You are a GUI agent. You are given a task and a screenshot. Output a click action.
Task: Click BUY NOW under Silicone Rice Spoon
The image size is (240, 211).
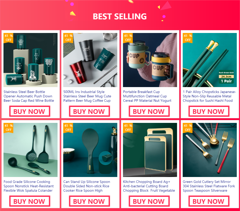(x=89, y=201)
